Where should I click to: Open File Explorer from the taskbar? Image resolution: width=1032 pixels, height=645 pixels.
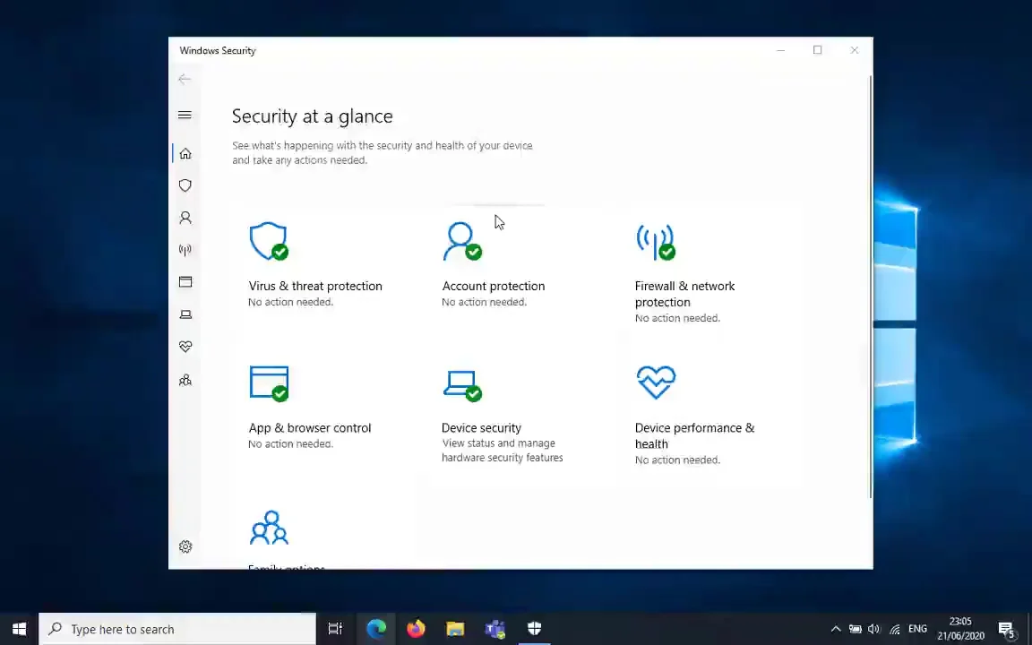[x=455, y=628]
